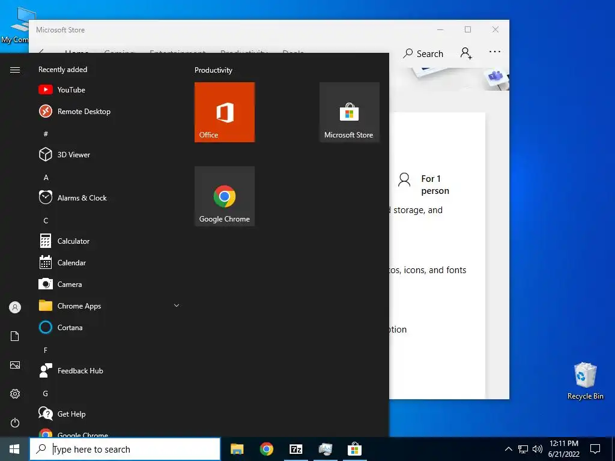Open Get Help app
This screenshot has width=615, height=461.
coord(109,414)
